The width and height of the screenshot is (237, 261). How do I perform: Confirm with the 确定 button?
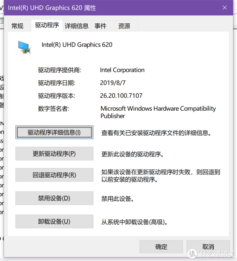pyautogui.click(x=161, y=247)
